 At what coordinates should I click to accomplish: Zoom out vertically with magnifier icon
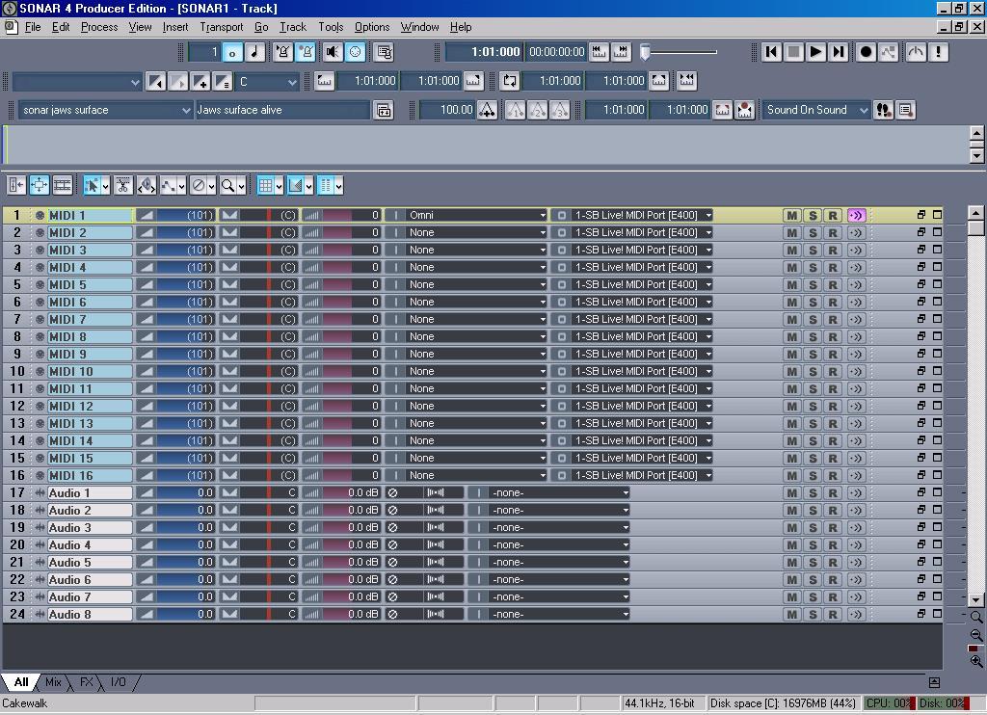[x=976, y=635]
